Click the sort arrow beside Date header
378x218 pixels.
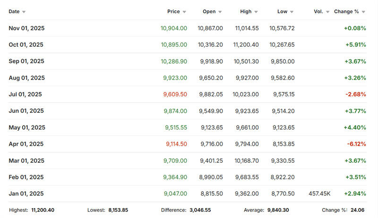pos(24,12)
